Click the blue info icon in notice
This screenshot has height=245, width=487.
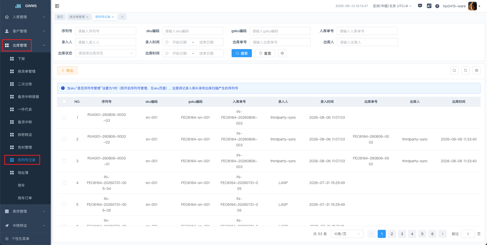(x=63, y=88)
